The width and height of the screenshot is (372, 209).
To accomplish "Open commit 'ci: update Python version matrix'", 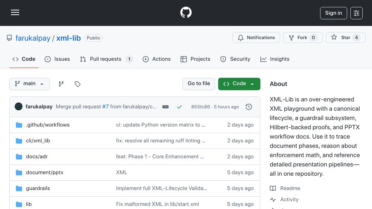I will [x=160, y=125].
